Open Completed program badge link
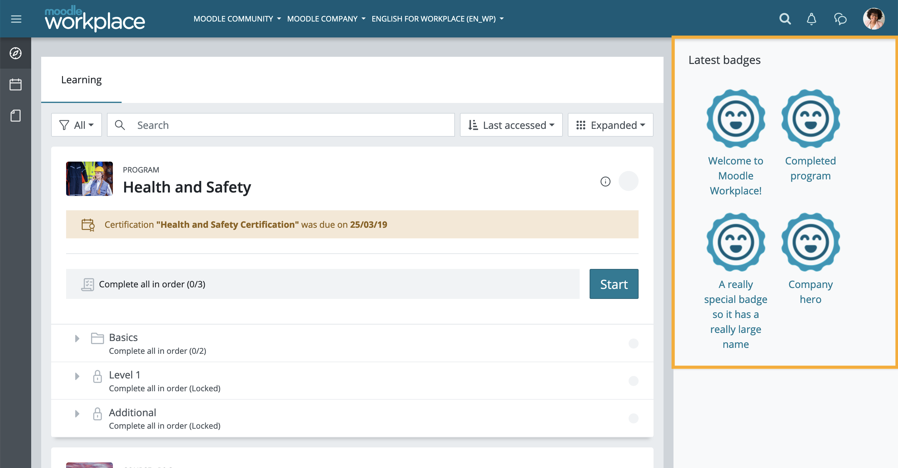The height and width of the screenshot is (468, 898). pyautogui.click(x=810, y=168)
